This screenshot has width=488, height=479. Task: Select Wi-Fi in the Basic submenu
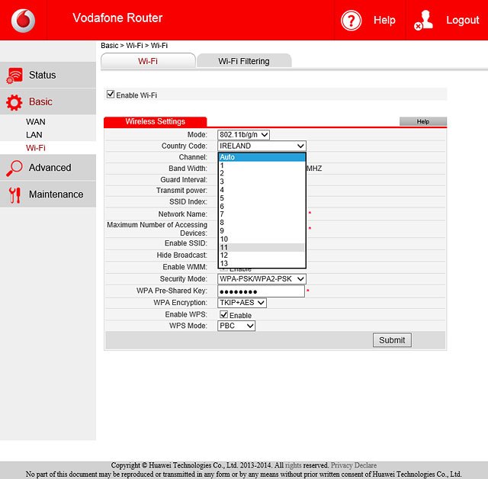click(36, 148)
